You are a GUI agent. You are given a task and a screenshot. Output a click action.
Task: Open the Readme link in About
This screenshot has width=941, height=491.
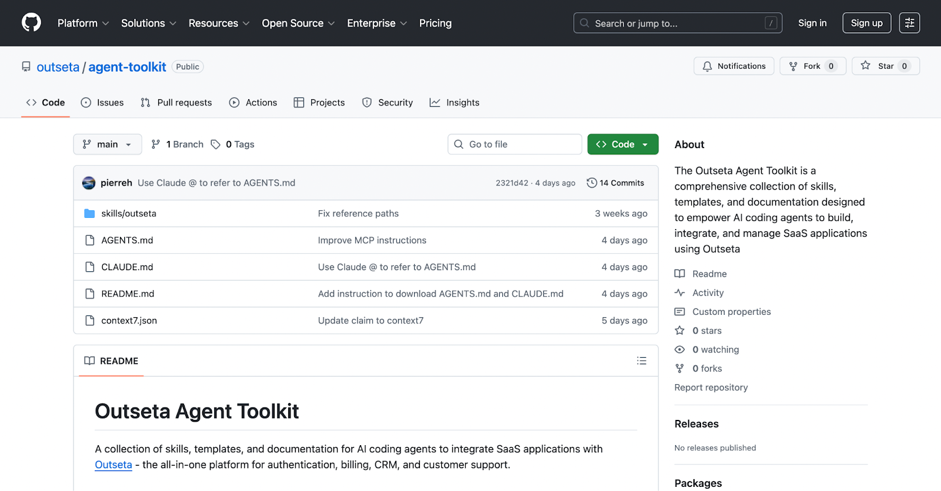point(709,274)
